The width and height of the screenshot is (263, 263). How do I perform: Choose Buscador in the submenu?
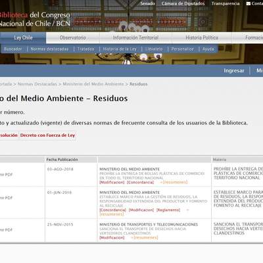pos(13,49)
